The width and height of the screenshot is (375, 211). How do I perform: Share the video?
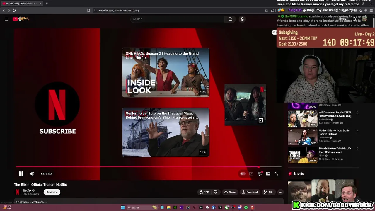pyautogui.click(x=230, y=192)
